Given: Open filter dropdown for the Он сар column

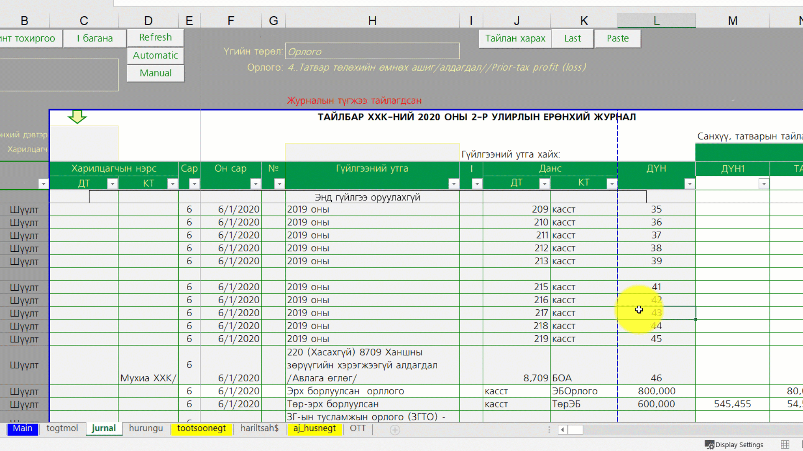Looking at the screenshot, I should point(255,184).
